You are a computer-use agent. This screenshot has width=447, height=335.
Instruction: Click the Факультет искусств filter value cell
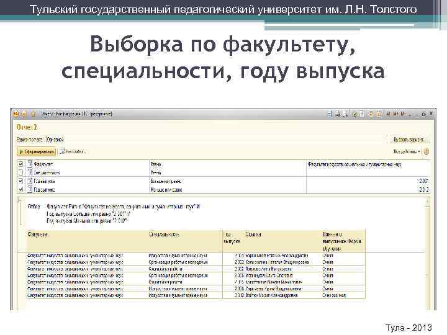[x=369, y=164]
